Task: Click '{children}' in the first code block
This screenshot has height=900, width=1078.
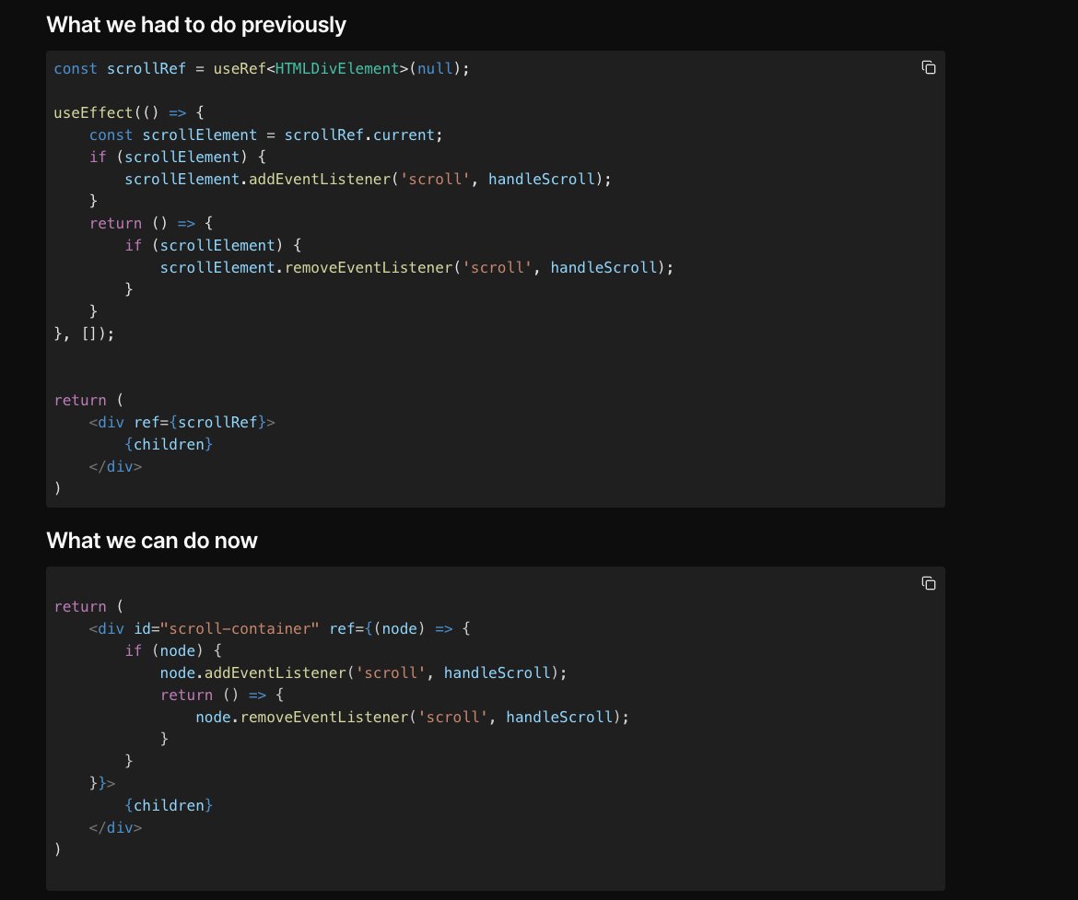Action: click(169, 444)
